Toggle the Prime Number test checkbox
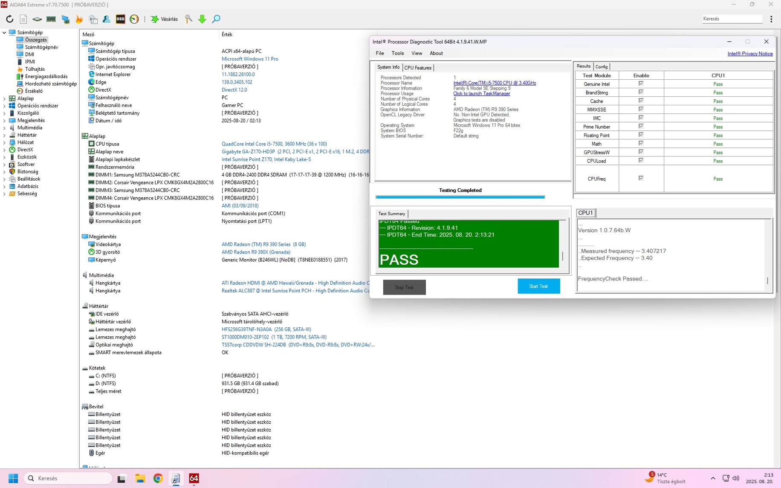This screenshot has height=488, width=781. [641, 126]
